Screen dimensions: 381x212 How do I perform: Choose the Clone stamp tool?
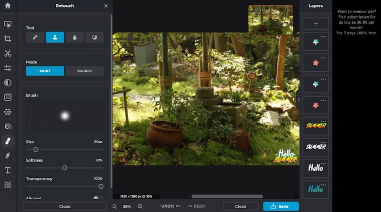tap(55, 38)
